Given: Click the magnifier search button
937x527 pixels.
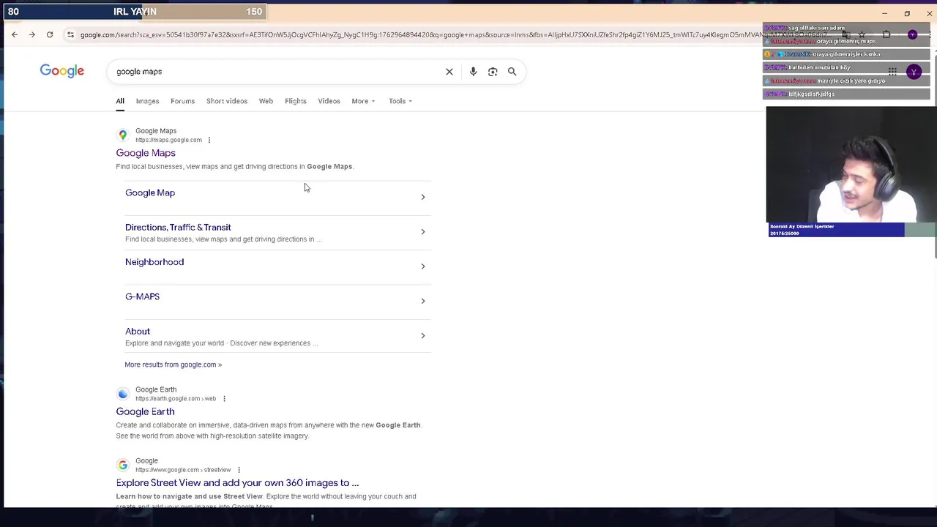Looking at the screenshot, I should (x=512, y=72).
